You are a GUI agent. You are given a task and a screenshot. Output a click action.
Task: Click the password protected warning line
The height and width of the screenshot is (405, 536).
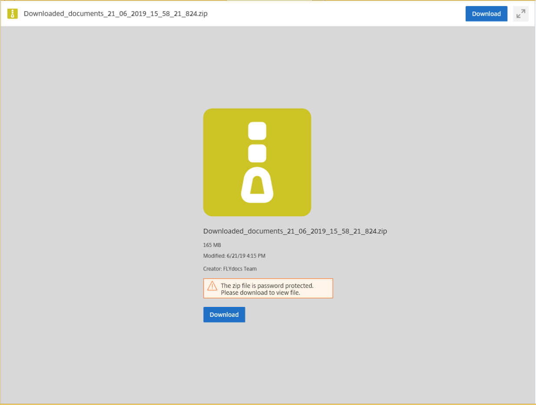click(x=267, y=286)
